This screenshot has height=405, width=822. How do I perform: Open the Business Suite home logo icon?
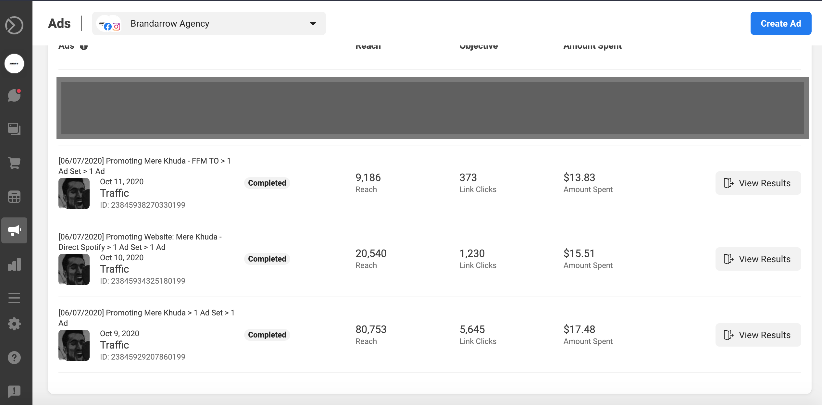pos(14,25)
